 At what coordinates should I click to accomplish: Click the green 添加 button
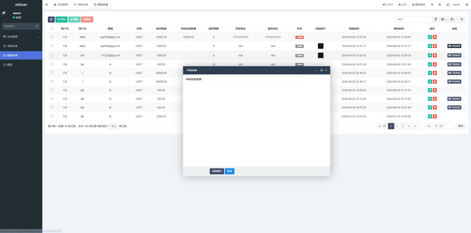(x=61, y=19)
